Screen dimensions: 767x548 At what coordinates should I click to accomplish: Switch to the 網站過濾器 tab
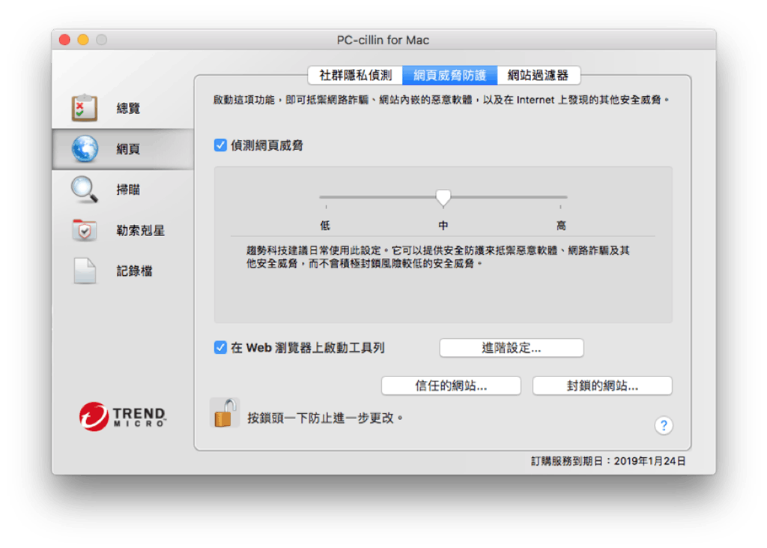(538, 75)
